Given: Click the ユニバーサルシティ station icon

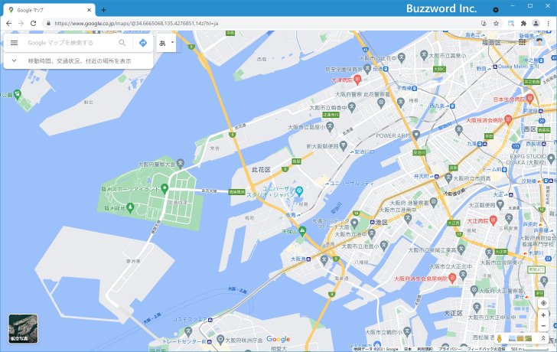Looking at the screenshot, I should coord(327,184).
